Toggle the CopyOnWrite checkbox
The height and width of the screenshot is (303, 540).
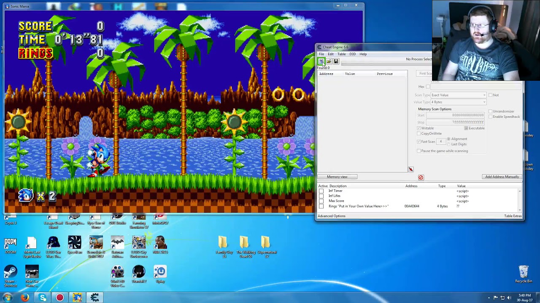pos(419,134)
